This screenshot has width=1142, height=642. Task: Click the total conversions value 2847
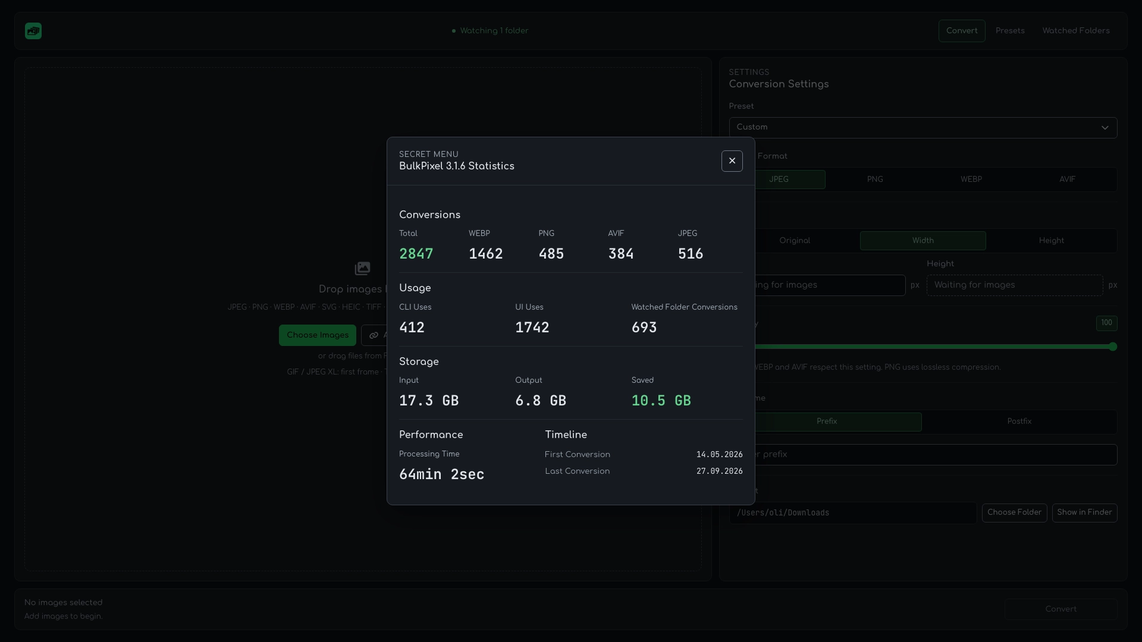416,254
